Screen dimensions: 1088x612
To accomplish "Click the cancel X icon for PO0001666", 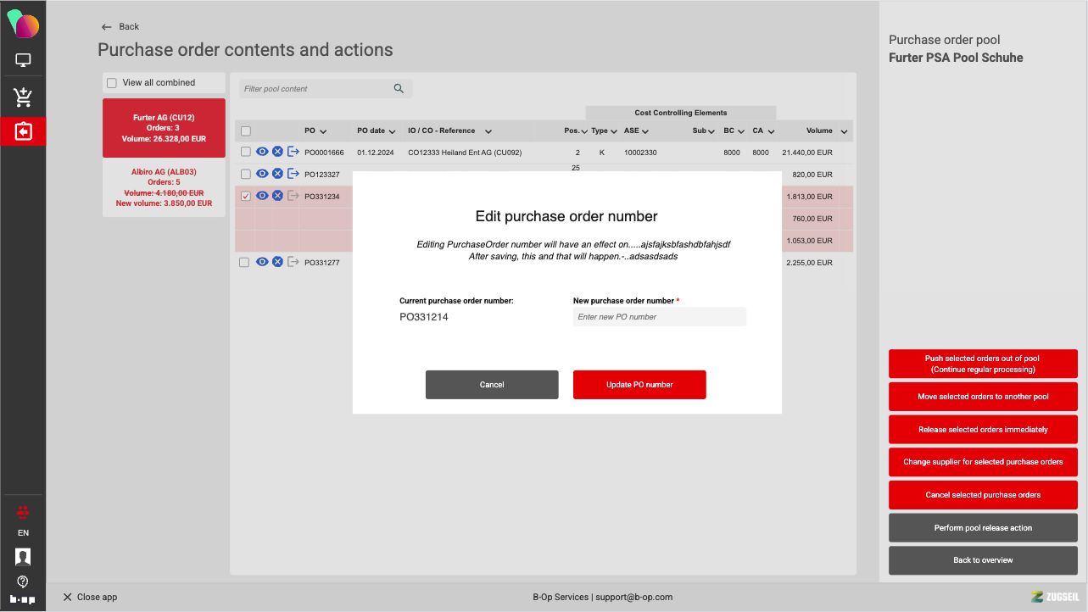I will 277,152.
